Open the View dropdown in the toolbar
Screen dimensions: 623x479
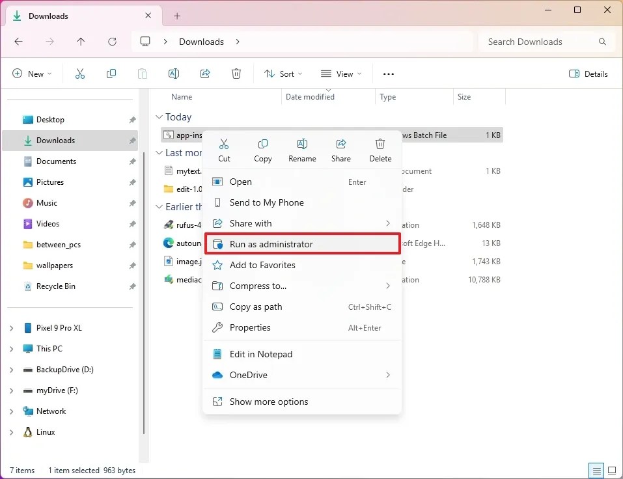tap(340, 74)
